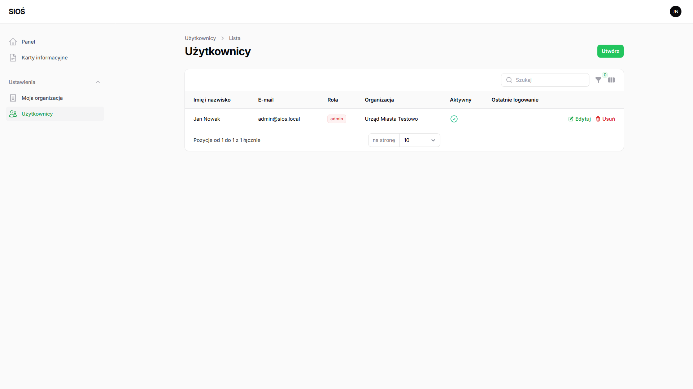Click the Urząd Miasta Testowo cell
This screenshot has width=693, height=389.
391,119
